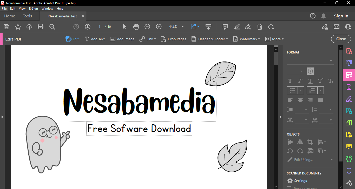This screenshot has width=355, height=189.
Task: Expand the More options dropdown
Action: click(274, 39)
